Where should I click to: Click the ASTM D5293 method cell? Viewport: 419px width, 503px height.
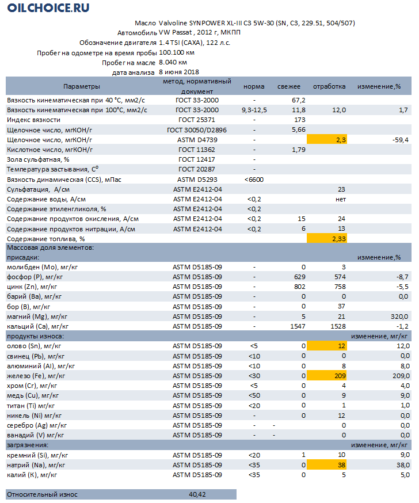197,180
